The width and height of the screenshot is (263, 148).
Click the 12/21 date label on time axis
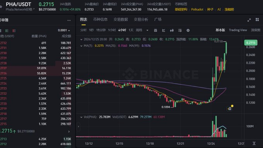pos(181,143)
